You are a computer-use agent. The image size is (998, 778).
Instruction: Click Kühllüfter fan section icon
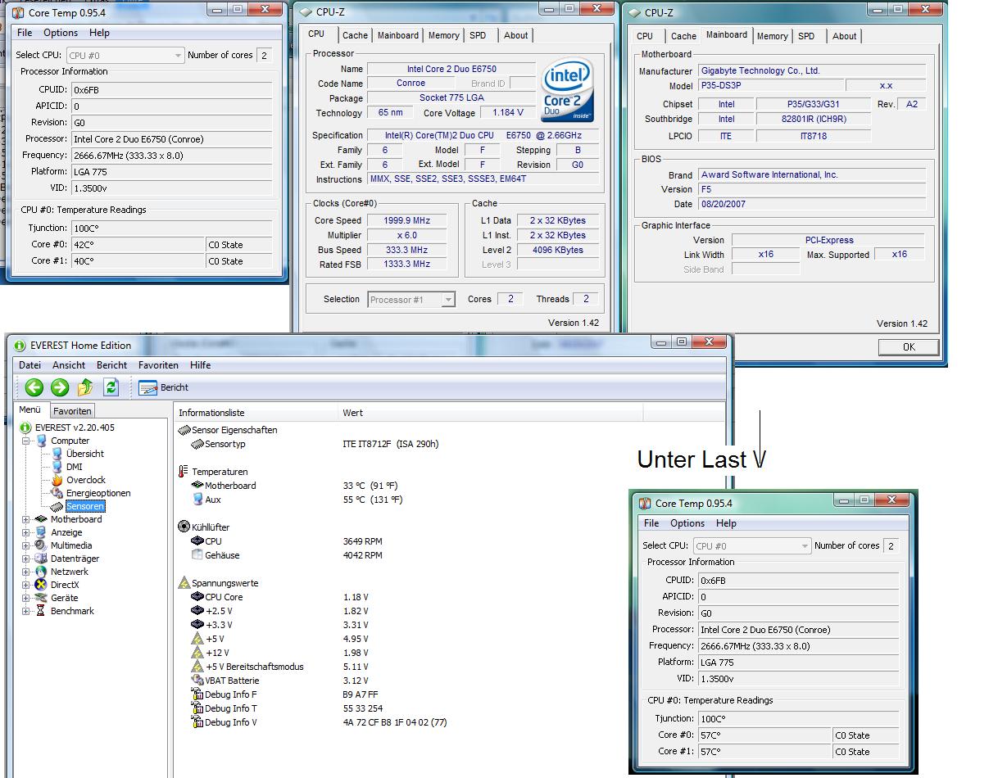coord(184,527)
